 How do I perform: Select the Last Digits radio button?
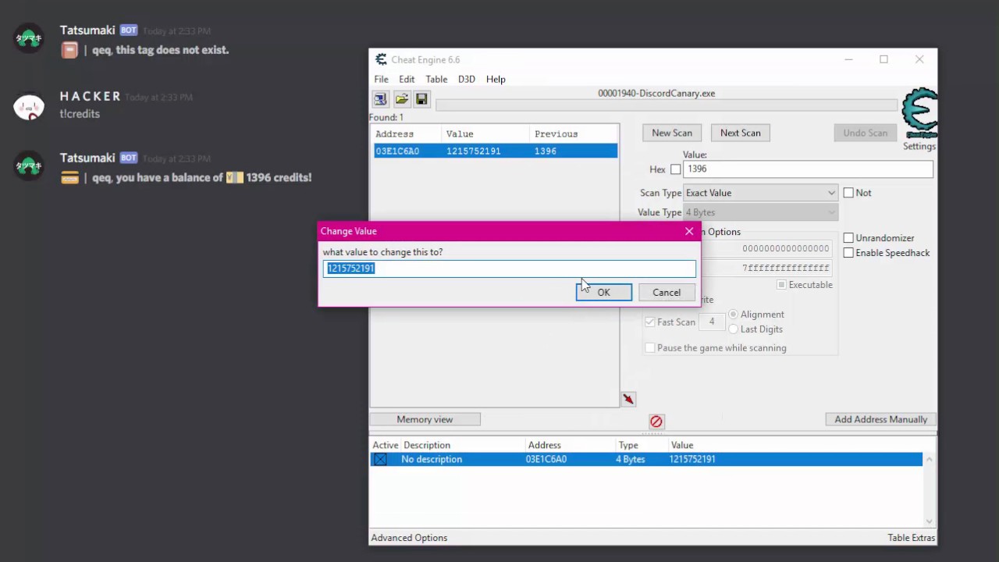click(733, 329)
